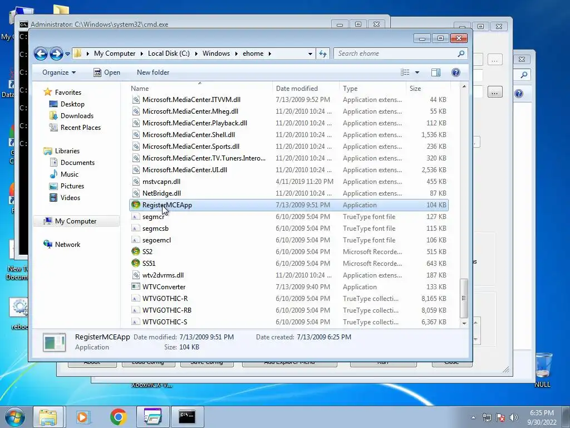This screenshot has height=428, width=570.
Task: Select Microsoft.MediaCenter.ITVVM.dll file icon
Action: (x=136, y=100)
